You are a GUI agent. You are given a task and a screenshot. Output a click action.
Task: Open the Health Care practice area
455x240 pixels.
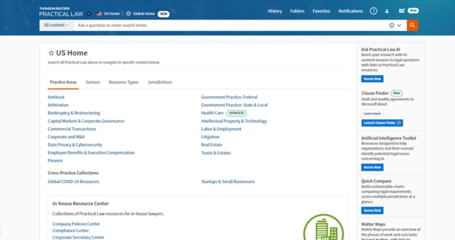[212, 113]
